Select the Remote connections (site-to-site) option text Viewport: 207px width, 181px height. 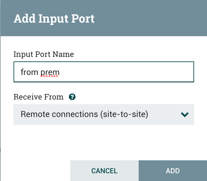[84, 114]
